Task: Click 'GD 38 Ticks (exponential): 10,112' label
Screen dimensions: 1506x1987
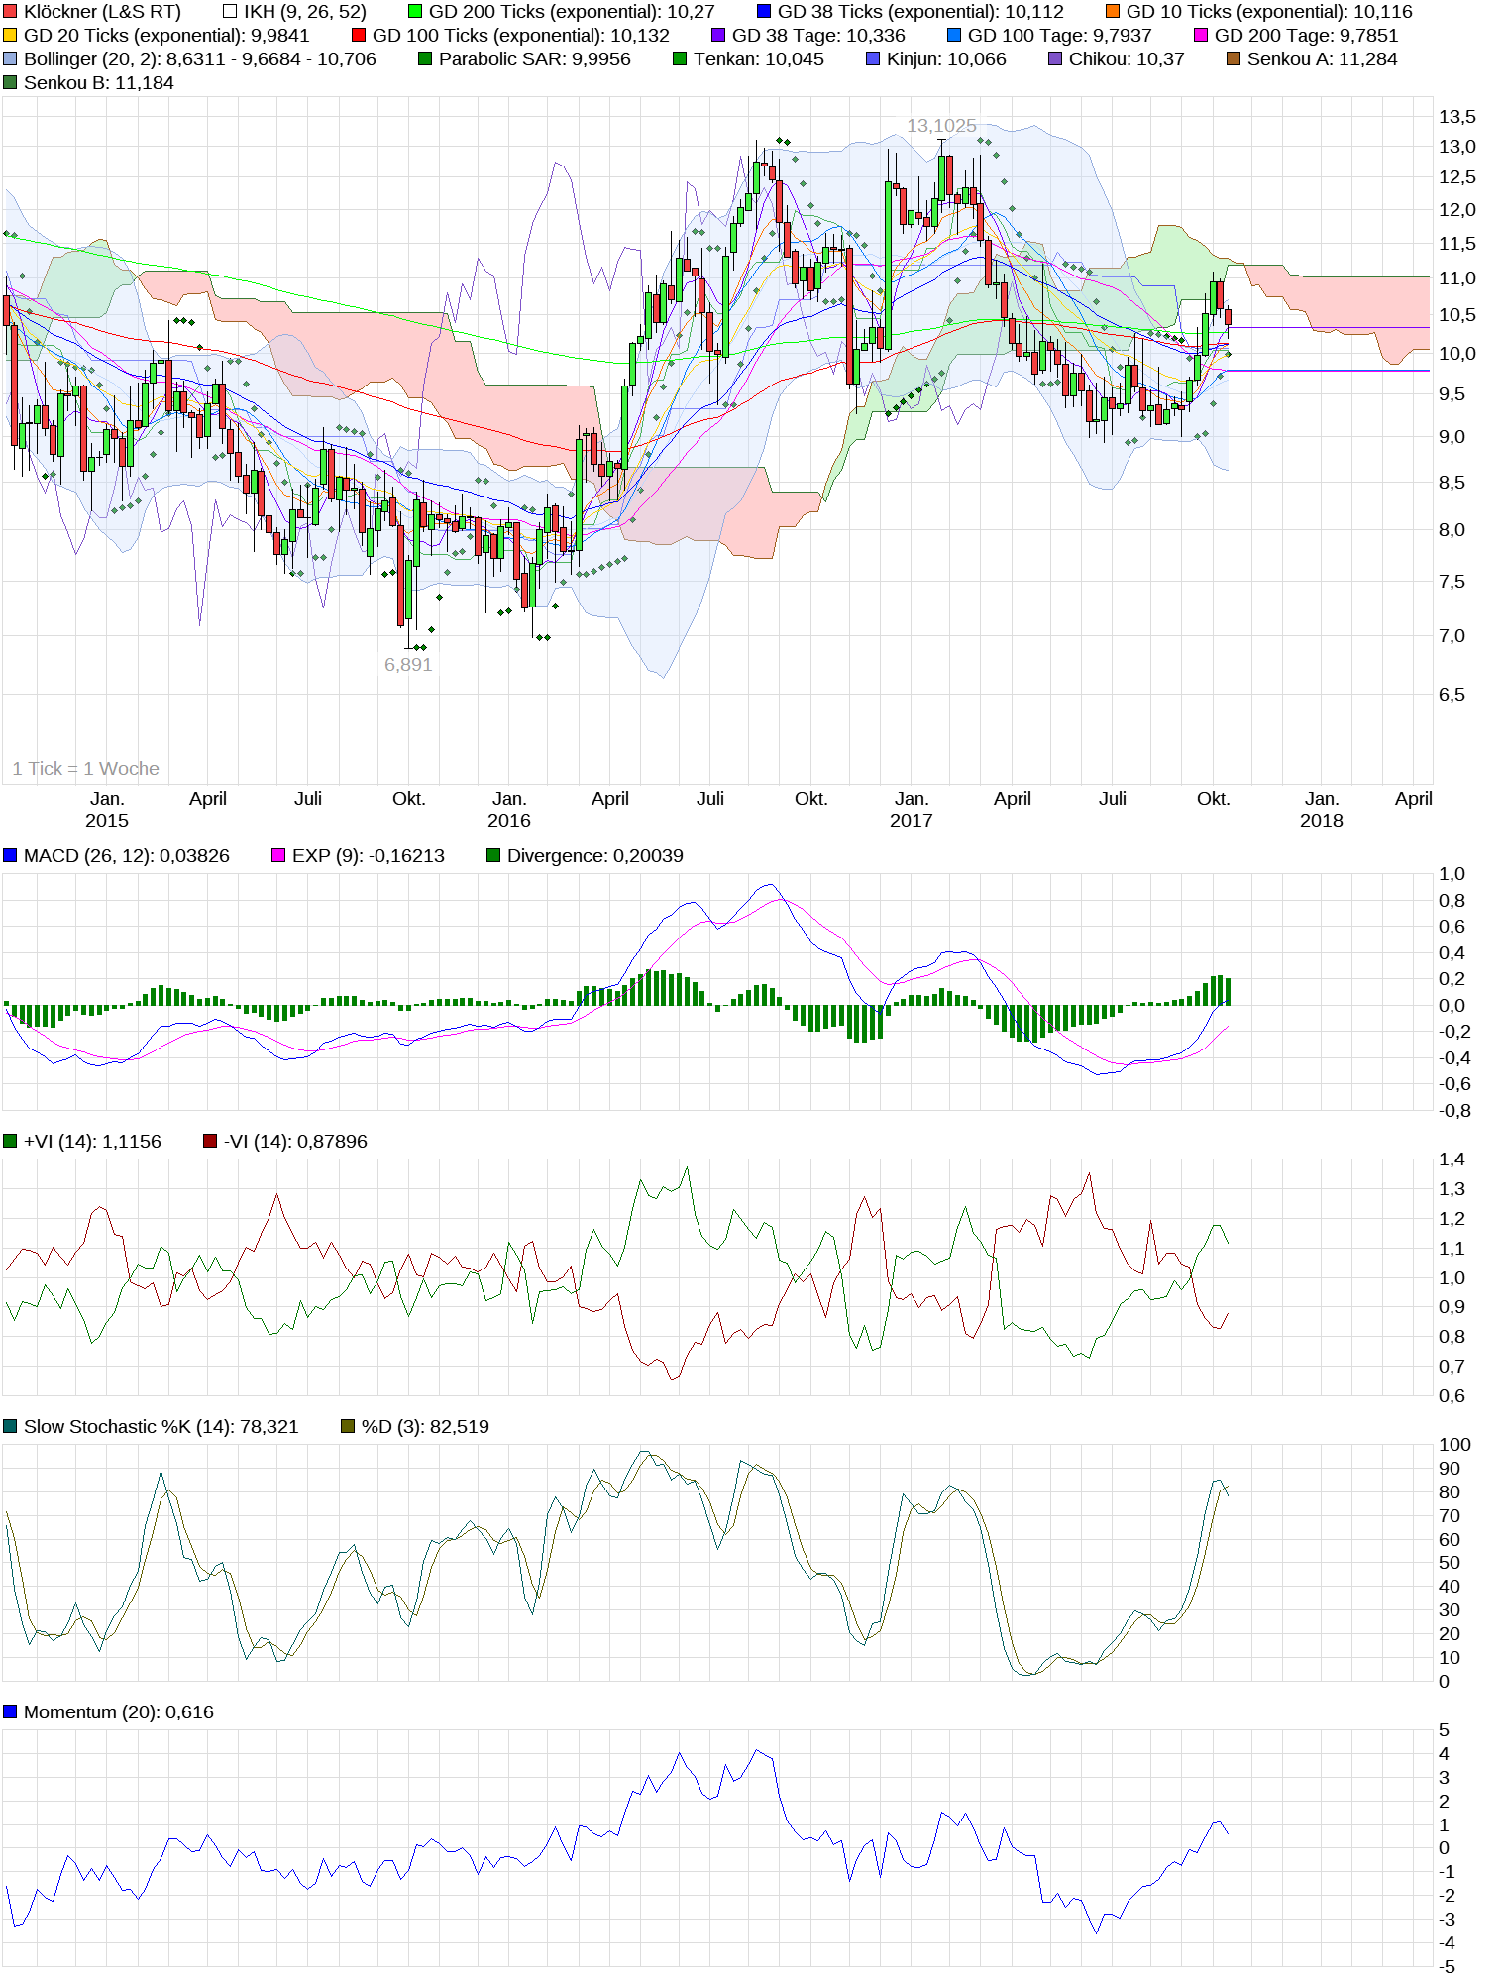Action: pos(920,12)
